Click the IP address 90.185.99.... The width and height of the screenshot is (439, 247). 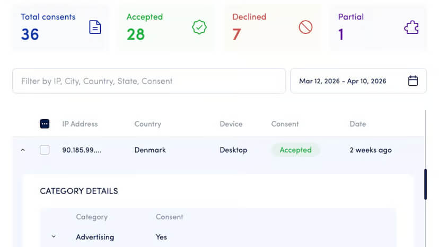[82, 150]
